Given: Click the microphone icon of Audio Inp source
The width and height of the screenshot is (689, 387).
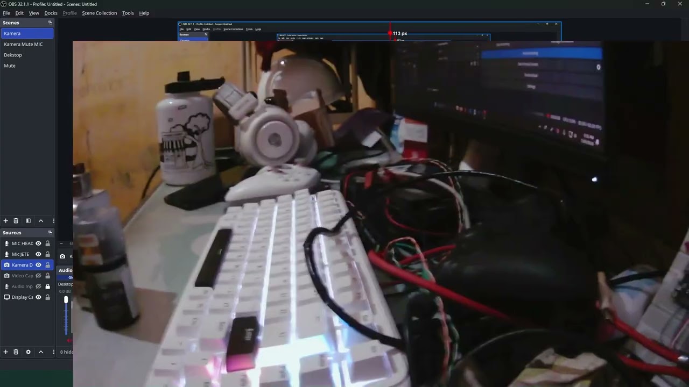Looking at the screenshot, I should tap(6, 286).
